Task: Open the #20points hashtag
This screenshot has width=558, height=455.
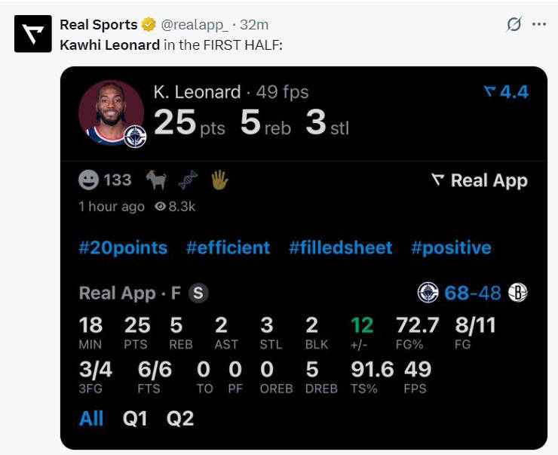Action: coord(123,247)
